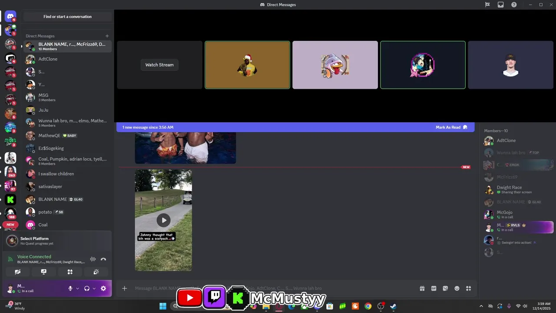
Task: Open Discord home Direct Messages icon
Action: pos(10,17)
